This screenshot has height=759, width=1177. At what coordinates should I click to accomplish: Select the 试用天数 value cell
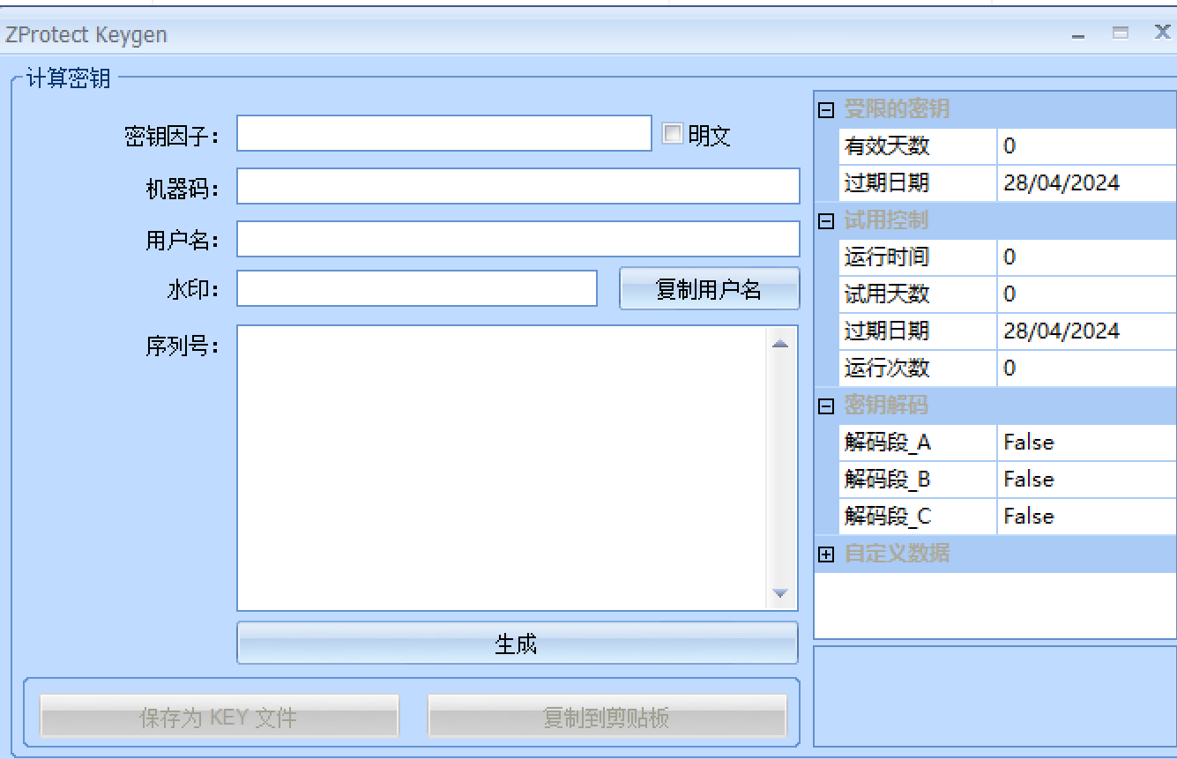pos(1087,294)
